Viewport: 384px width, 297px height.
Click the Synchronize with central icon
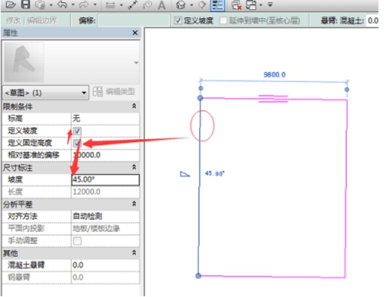(x=40, y=5)
